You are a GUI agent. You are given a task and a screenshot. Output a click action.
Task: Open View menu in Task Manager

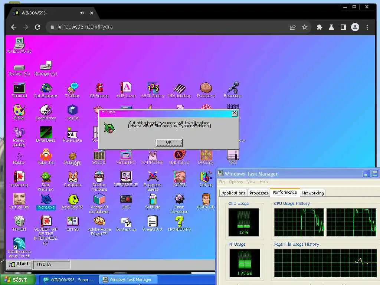(251, 182)
